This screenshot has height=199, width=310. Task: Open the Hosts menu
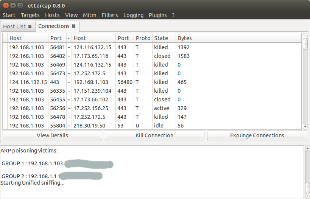click(52, 15)
